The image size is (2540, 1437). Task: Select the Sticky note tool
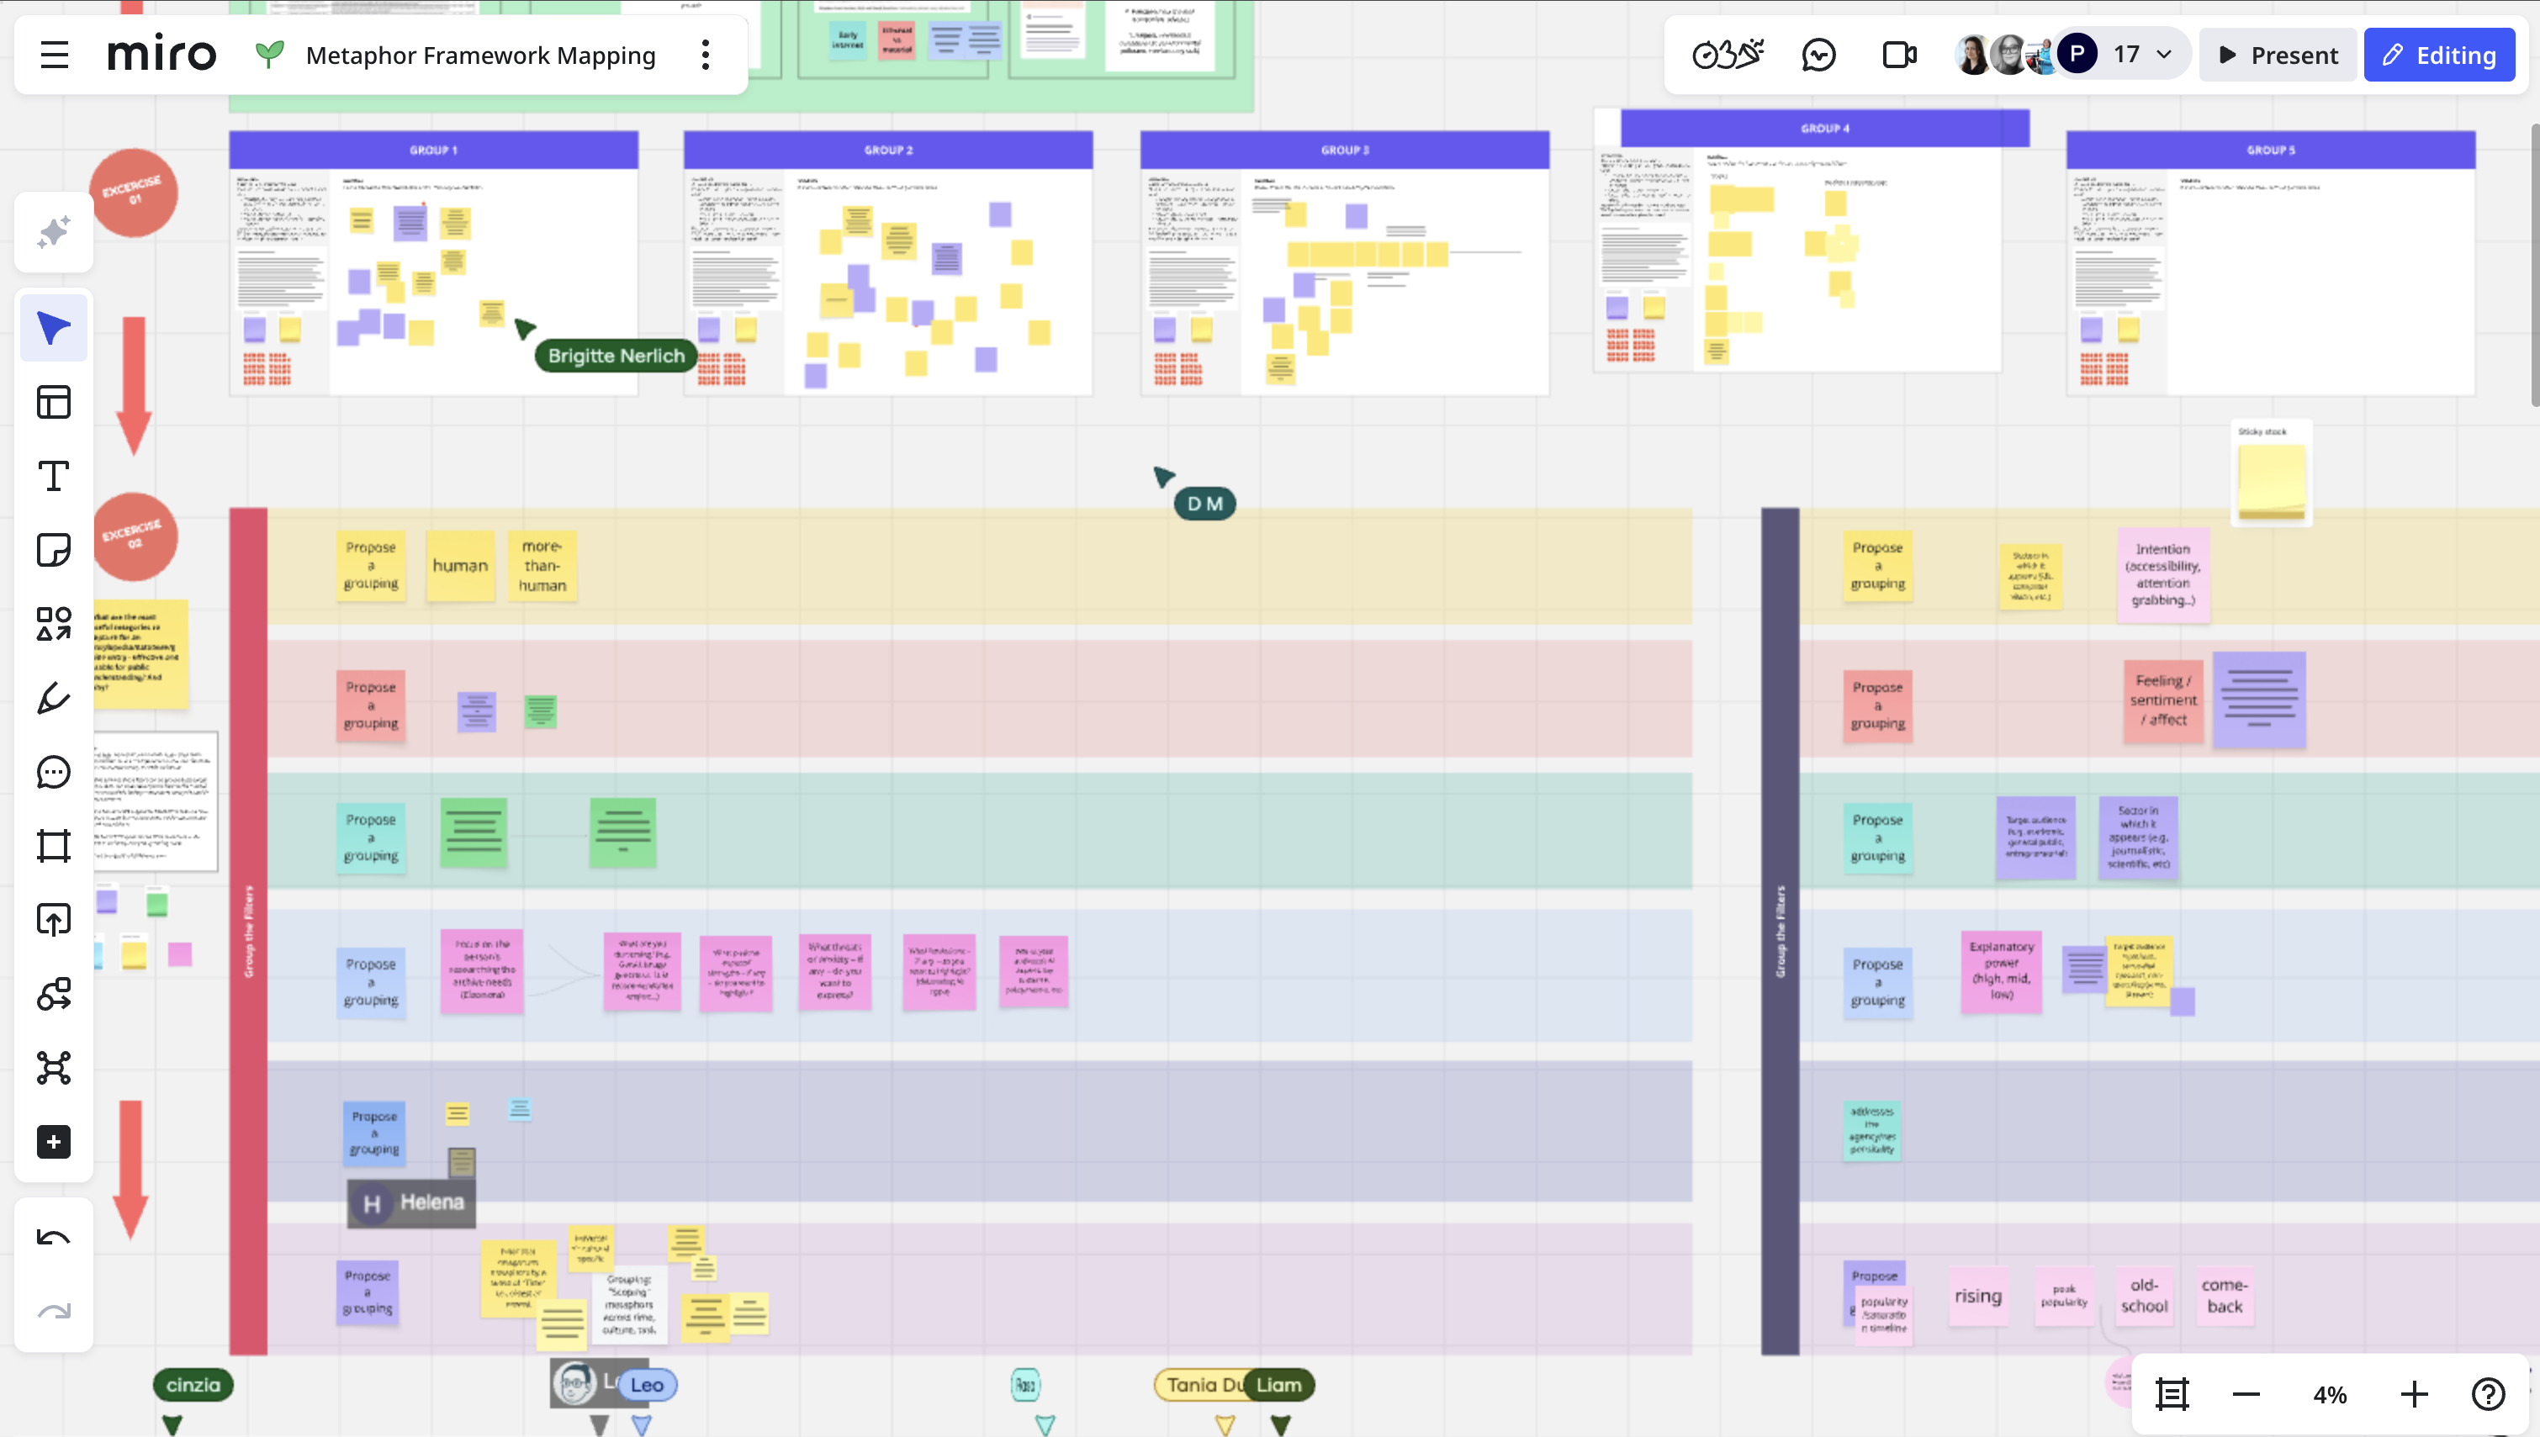coord(53,550)
